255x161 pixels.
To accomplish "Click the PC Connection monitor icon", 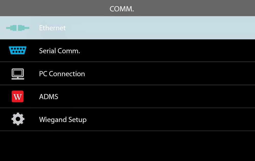I will click(18, 74).
